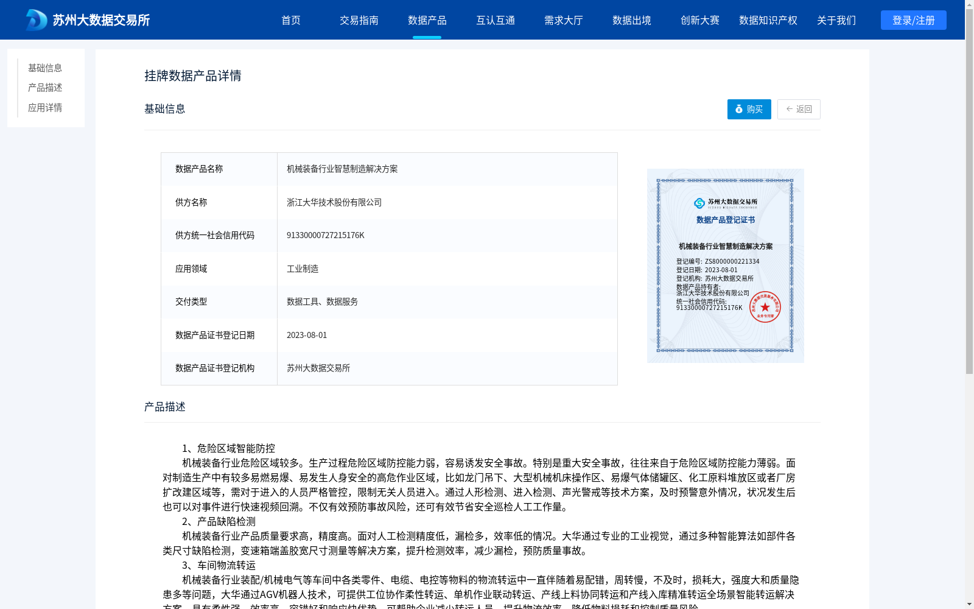
Task: Click the 2、产品缺陷检测 subheading
Action: tap(219, 521)
